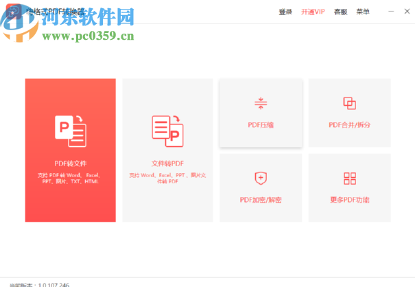Open the 登录 login option
The image size is (415, 287).
coord(285,12)
